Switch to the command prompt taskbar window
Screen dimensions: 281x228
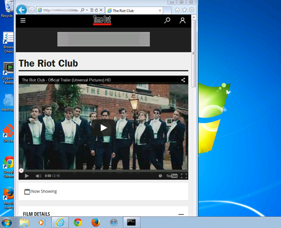click(x=131, y=222)
